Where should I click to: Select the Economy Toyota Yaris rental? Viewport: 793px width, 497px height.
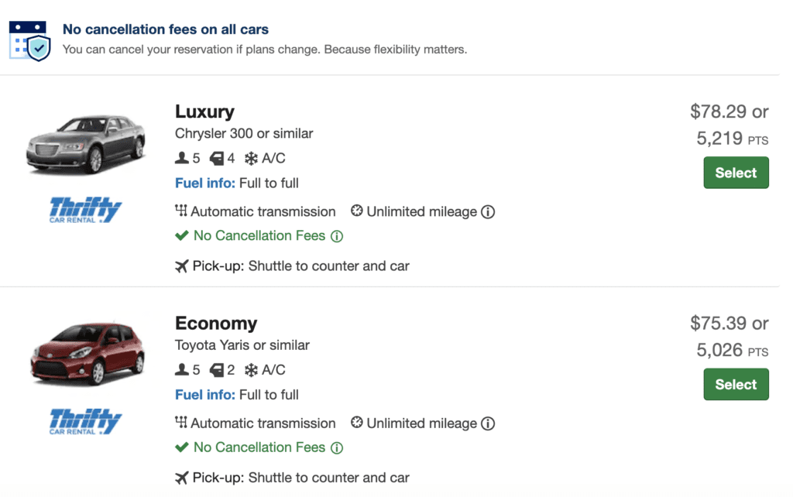click(x=735, y=384)
